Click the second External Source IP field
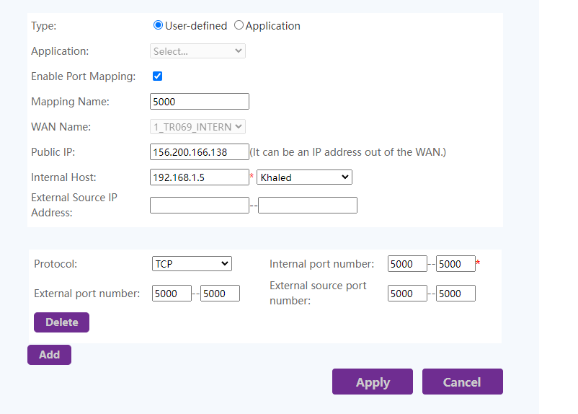The height and width of the screenshot is (414, 578). (308, 205)
